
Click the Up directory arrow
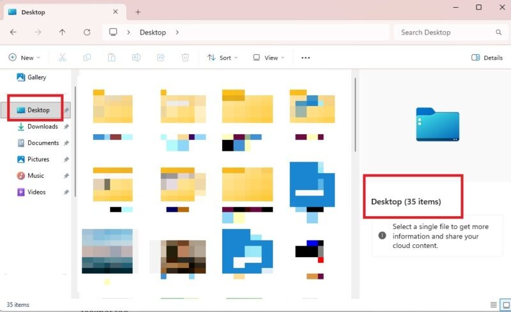click(62, 33)
